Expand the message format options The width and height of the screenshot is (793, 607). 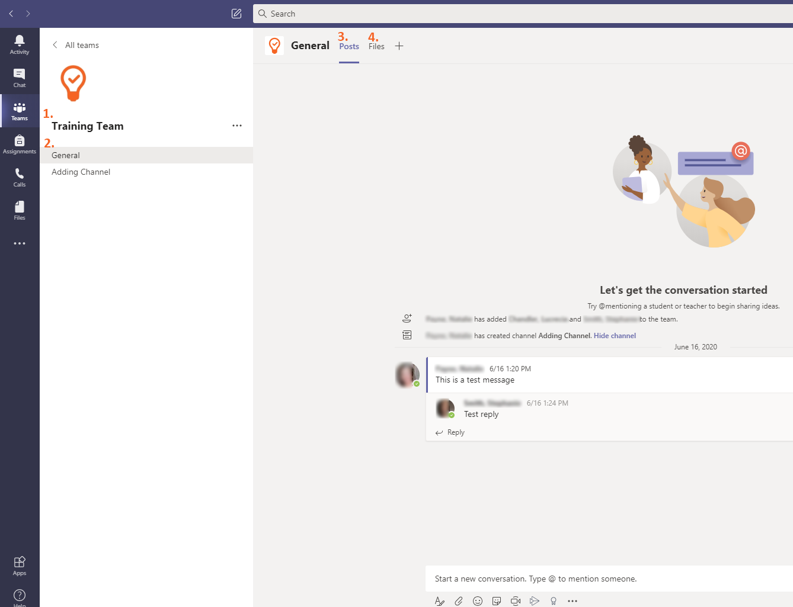440,601
